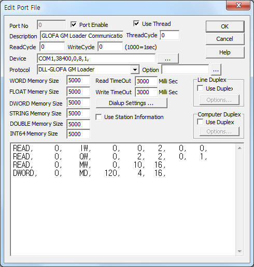Click the Description text field

[81, 36]
